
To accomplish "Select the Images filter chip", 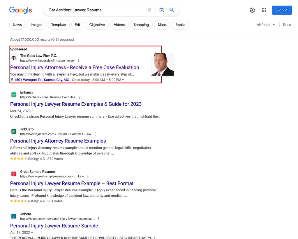I will 36,25.
